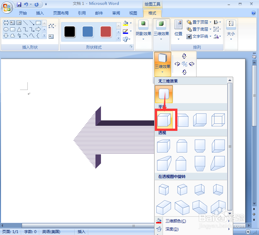Select the left-right double arrow shape
This screenshot has width=259, height=235.
[6, 23]
